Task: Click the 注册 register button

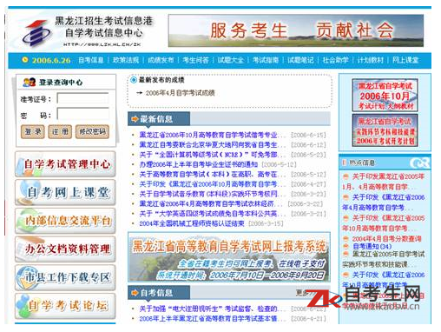Action: click(x=60, y=132)
